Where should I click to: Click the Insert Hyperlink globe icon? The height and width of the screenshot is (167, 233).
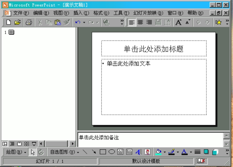[106, 22]
